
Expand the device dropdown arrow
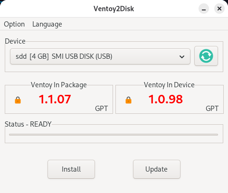[x=182, y=56]
